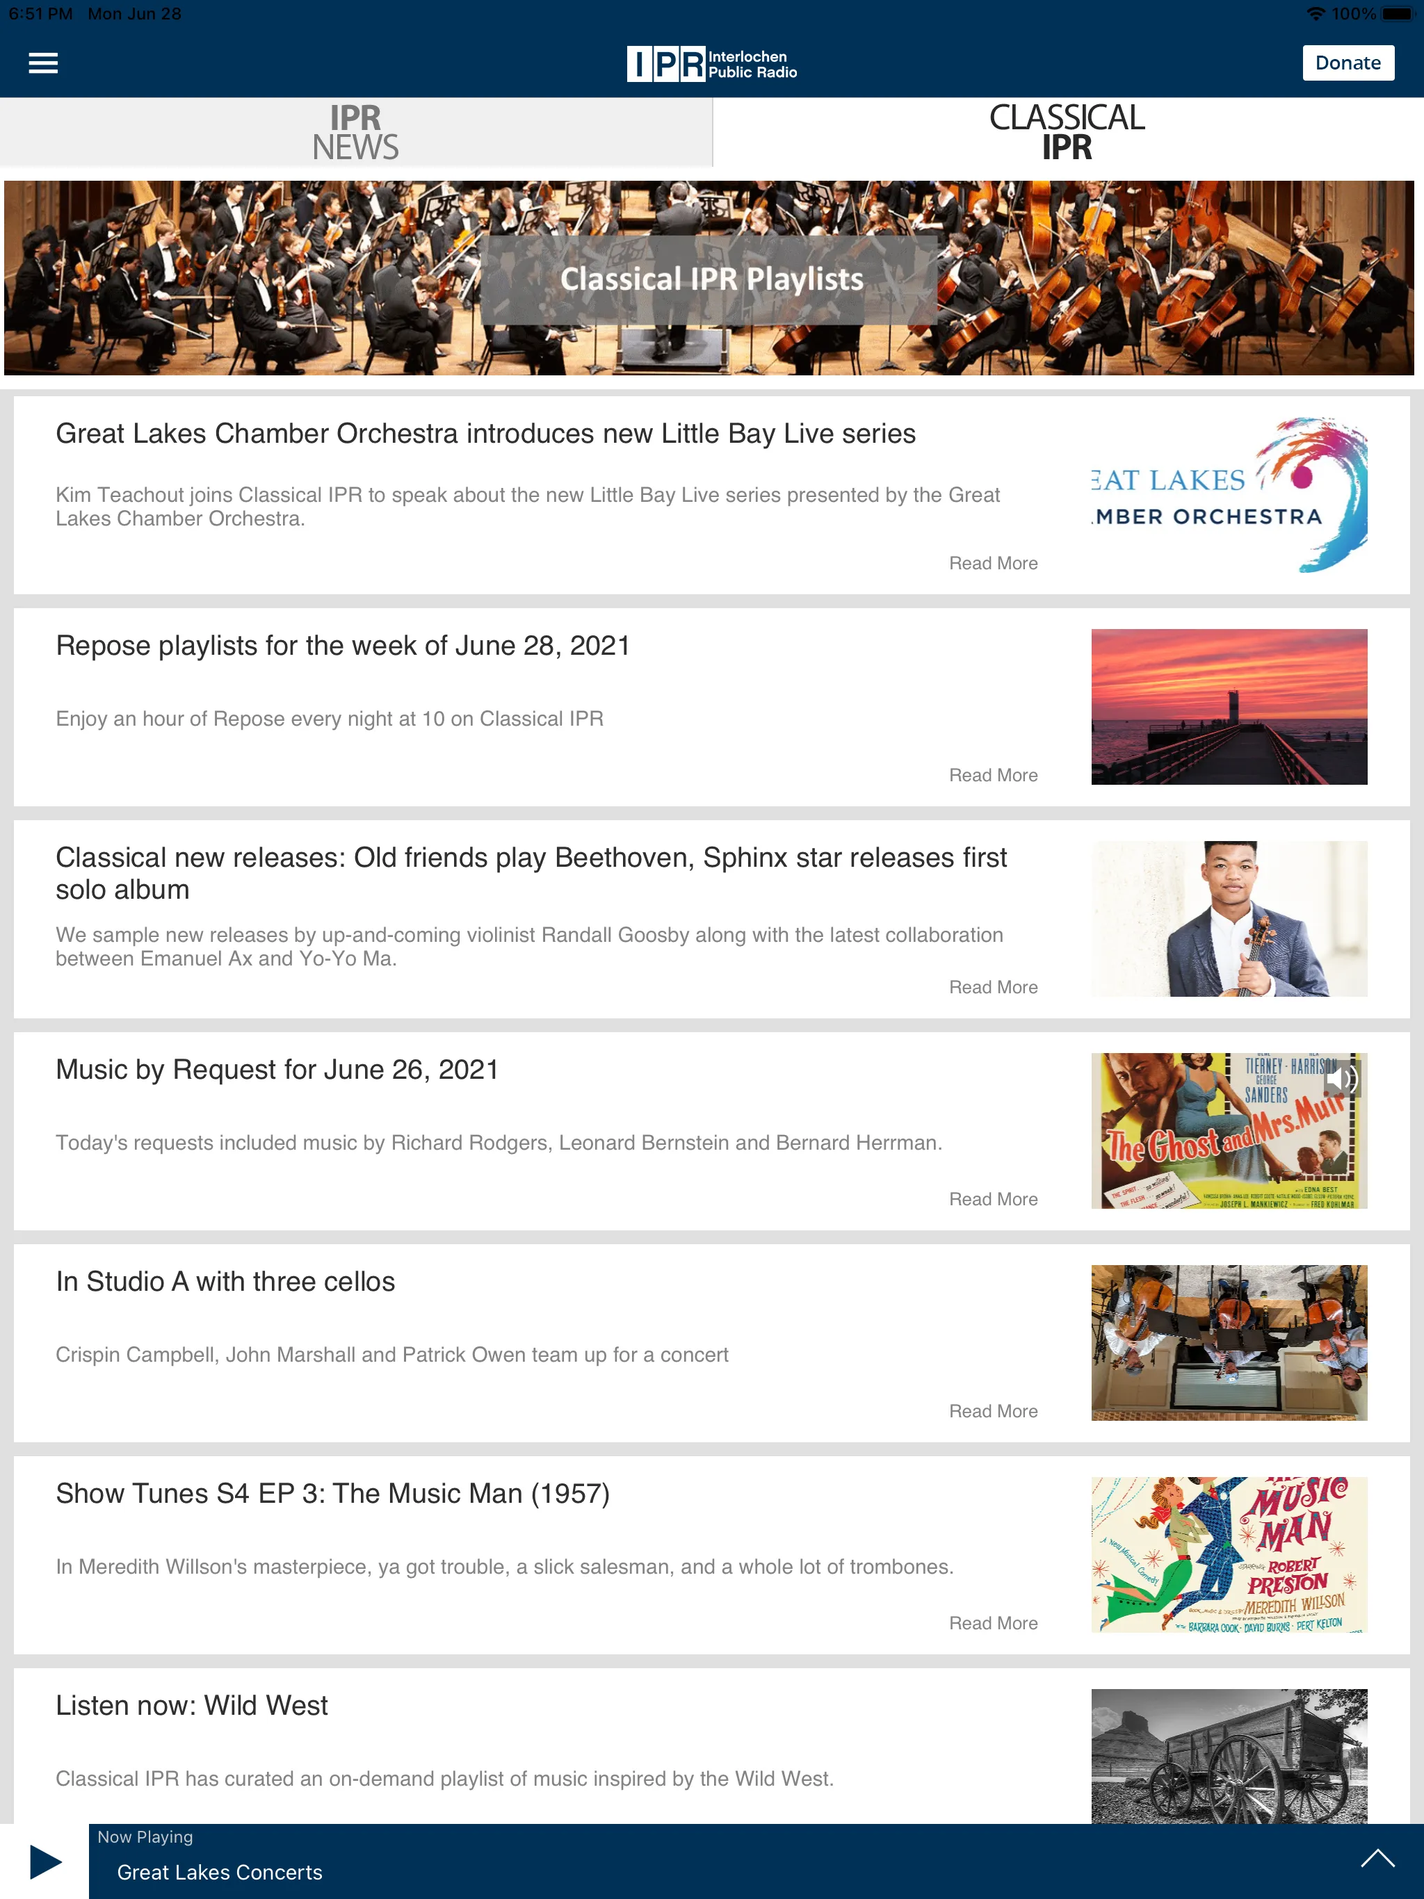
Task: Tap the IPR logo in the header
Action: [712, 61]
